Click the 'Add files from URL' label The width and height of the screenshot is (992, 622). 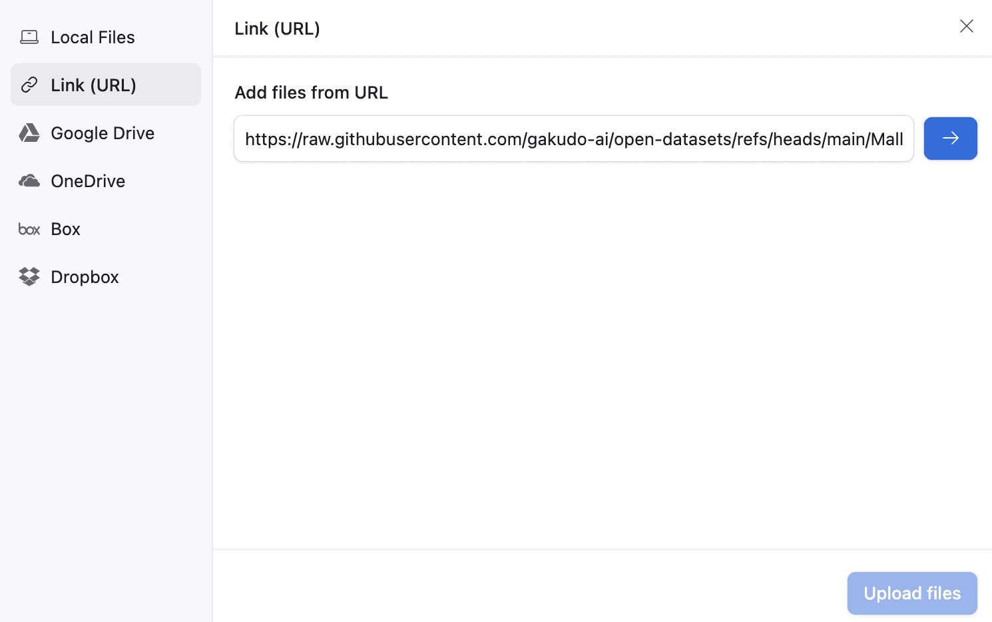(x=311, y=93)
